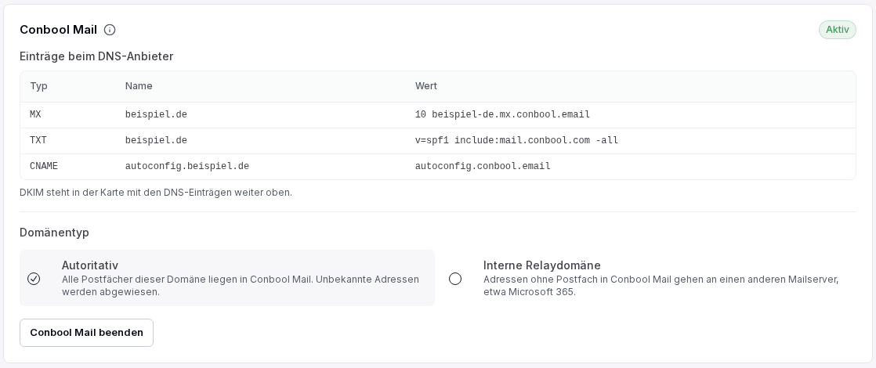Click the Conbool Mail beenden button
The image size is (876, 368).
pos(87,333)
